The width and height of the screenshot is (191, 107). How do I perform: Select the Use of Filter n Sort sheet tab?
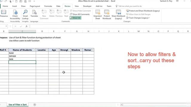[x=18, y=105]
